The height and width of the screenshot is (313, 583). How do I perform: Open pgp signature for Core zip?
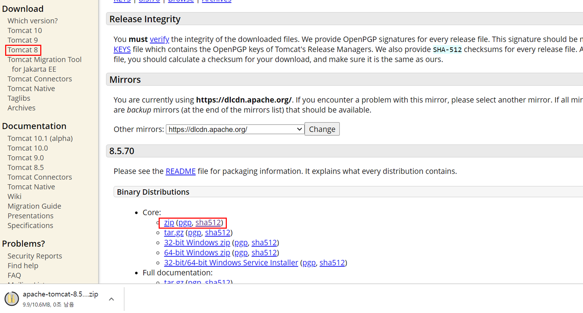click(185, 223)
